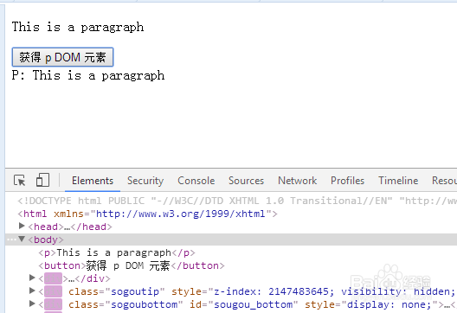Expand the head node

(22, 226)
